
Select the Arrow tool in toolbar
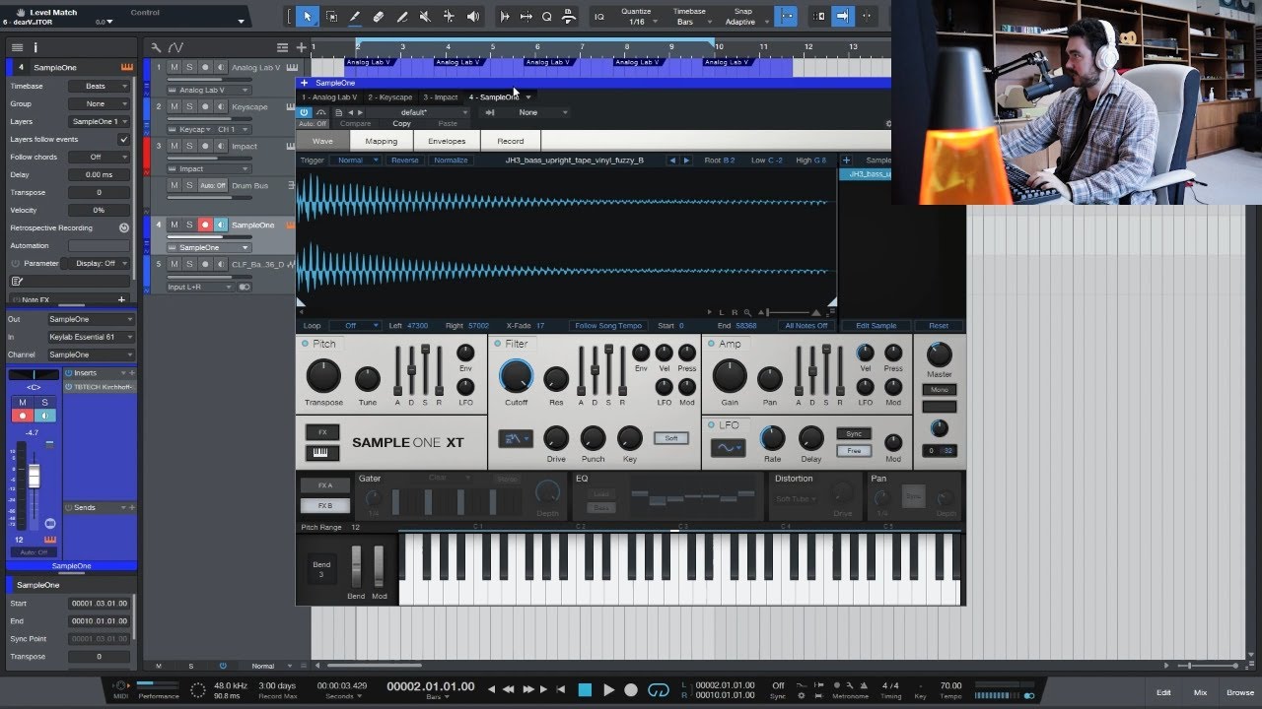click(x=307, y=16)
